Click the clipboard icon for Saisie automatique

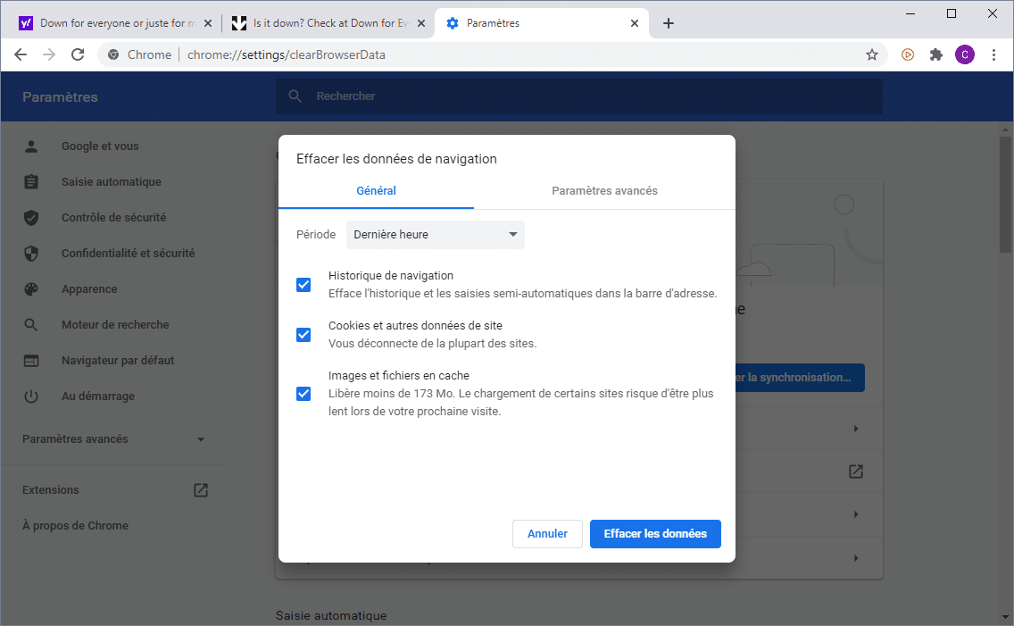[31, 181]
